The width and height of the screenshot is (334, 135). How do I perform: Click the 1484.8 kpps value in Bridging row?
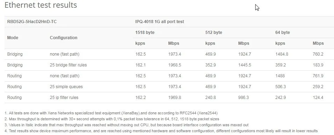click(x=281, y=54)
